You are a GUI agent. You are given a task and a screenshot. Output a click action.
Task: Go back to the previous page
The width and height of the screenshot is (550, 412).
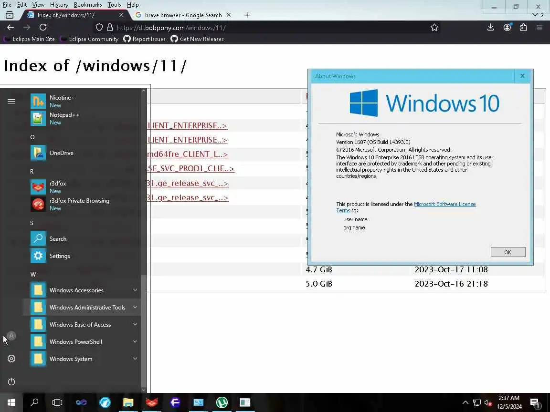11,27
